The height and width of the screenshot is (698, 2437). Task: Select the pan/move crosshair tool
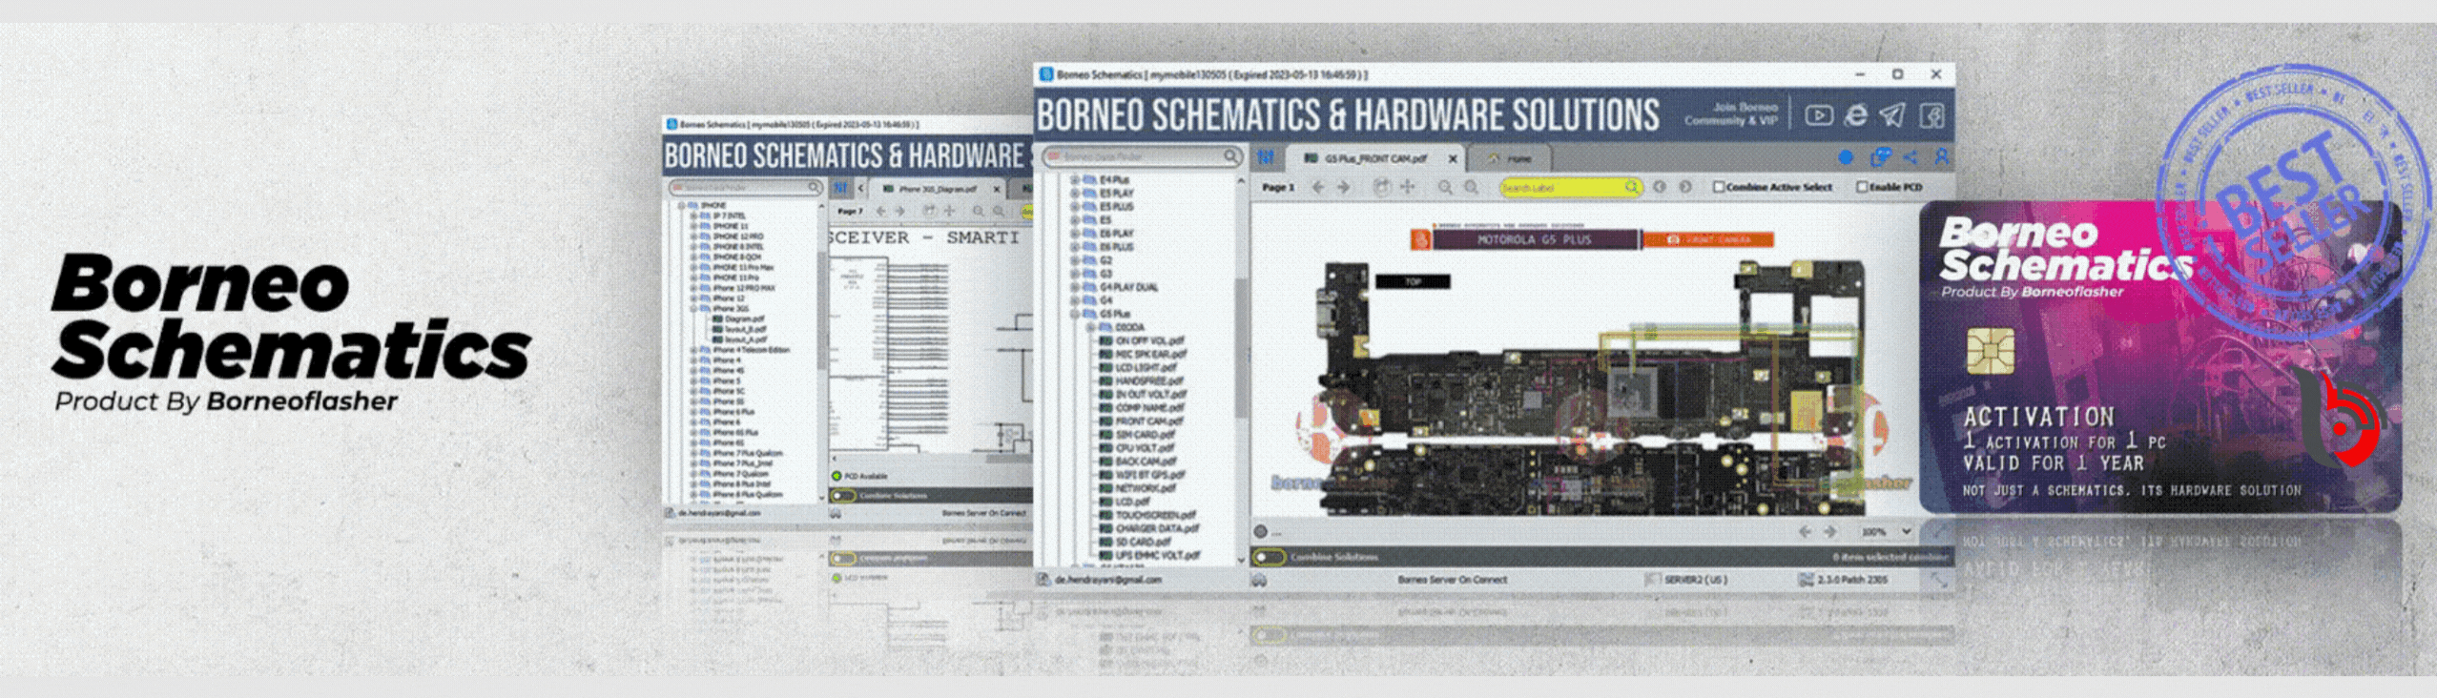click(x=1408, y=187)
